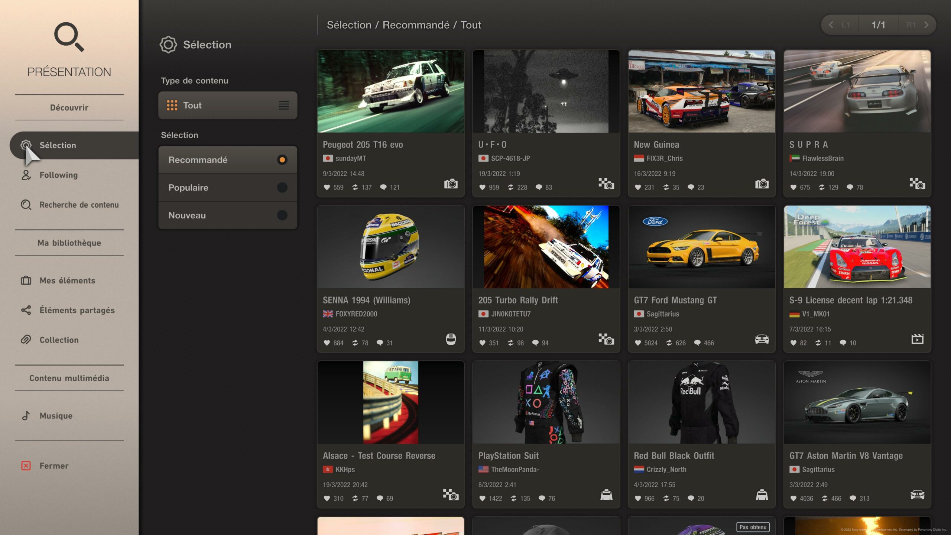This screenshot has height=535, width=951.
Task: Click the replay video icon on the S-9 License card
Action: click(x=917, y=339)
